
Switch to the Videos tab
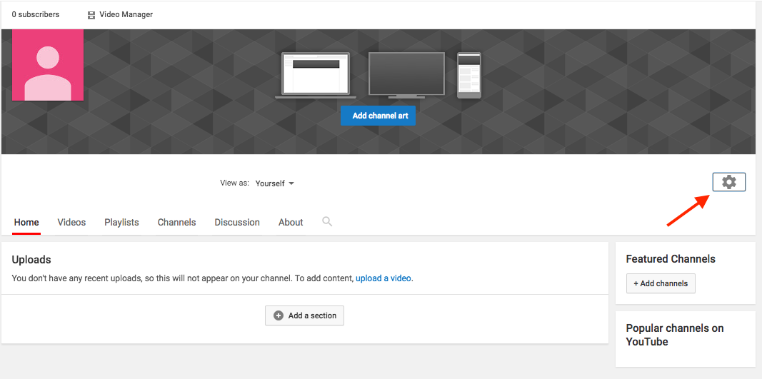[x=71, y=223]
